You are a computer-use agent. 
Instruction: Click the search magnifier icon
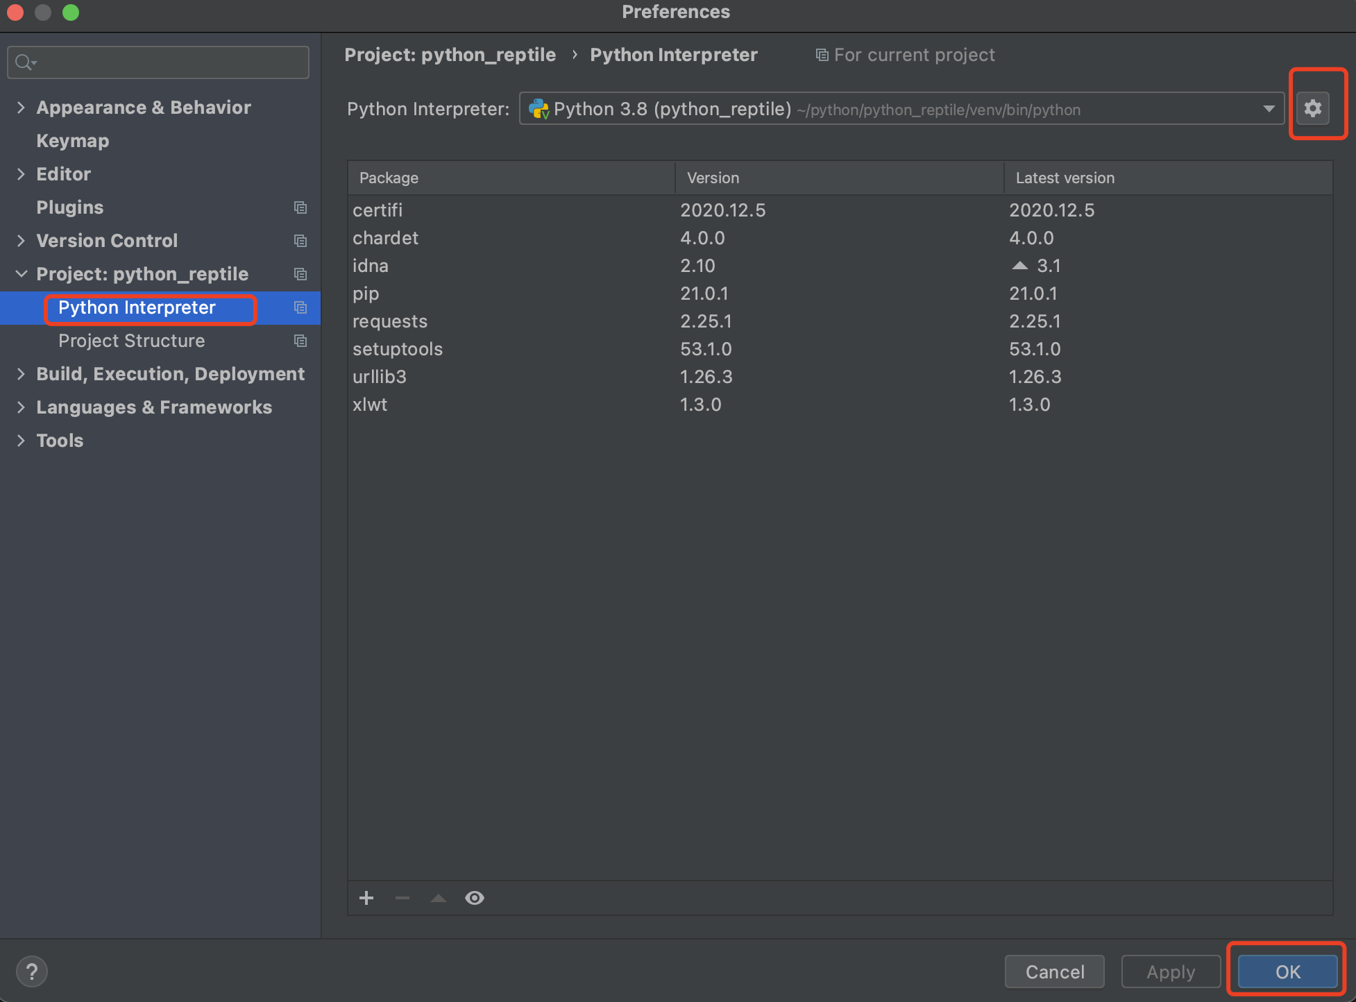tap(26, 62)
